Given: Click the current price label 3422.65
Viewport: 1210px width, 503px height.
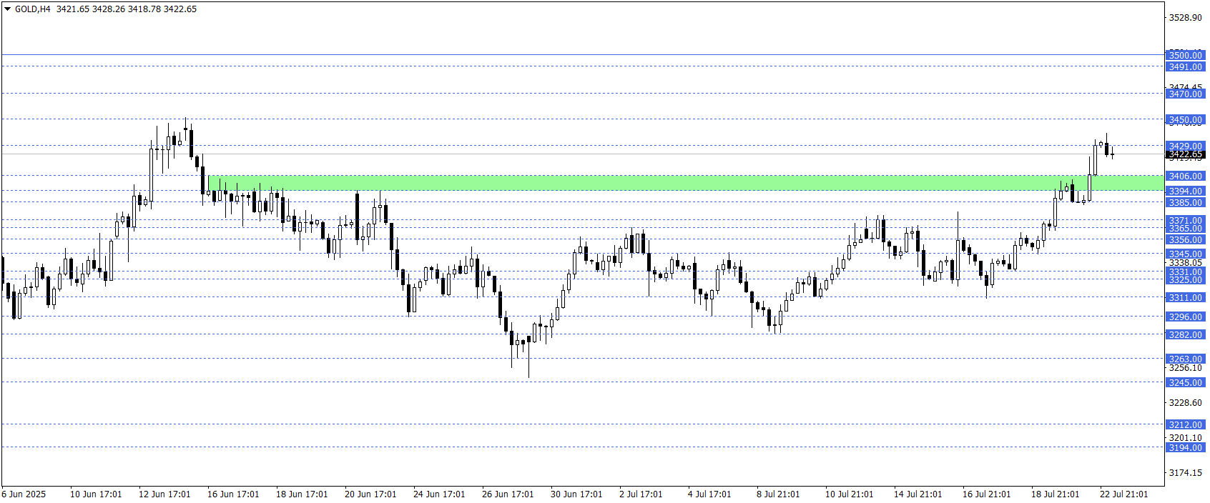Looking at the screenshot, I should (1186, 154).
